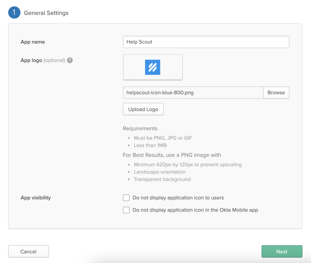The width and height of the screenshot is (311, 263).
Task: Click the 'Do not display application icon to users' label
Action: tap(178, 198)
